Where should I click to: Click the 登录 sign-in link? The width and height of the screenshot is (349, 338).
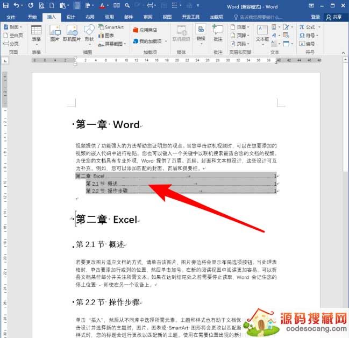316,17
